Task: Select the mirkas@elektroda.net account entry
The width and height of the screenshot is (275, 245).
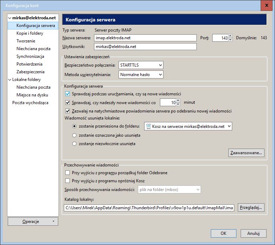Action: click(34, 18)
